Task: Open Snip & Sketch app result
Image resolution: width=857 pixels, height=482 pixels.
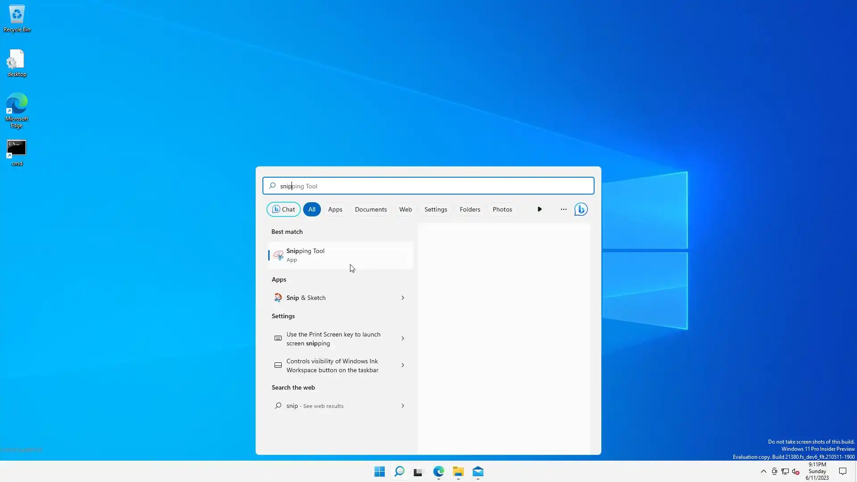Action: (x=306, y=298)
